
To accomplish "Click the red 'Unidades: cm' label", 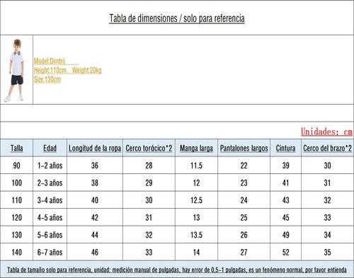I will [x=326, y=132].
